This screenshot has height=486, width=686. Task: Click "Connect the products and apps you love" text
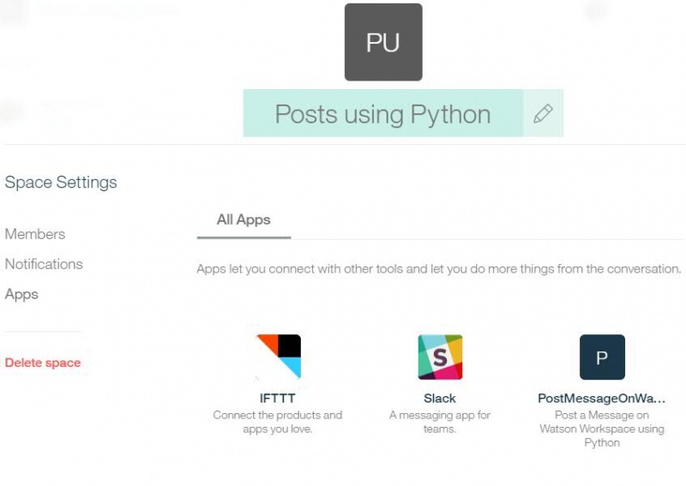pos(277,422)
